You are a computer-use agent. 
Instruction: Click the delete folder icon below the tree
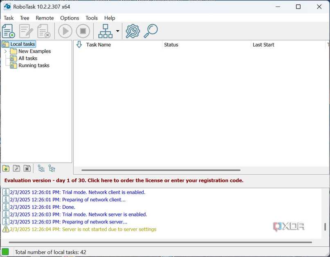27,169
